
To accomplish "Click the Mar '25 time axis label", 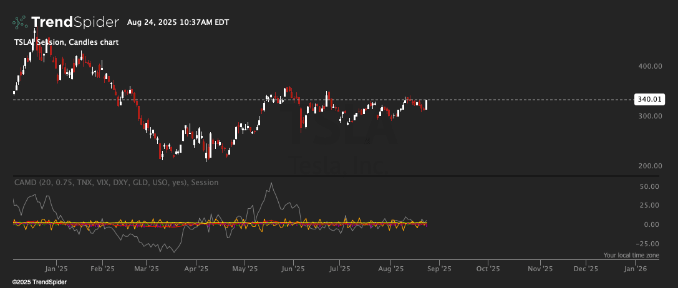I will tap(147, 269).
